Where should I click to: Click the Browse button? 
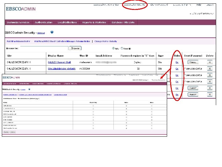click(x=75, y=48)
